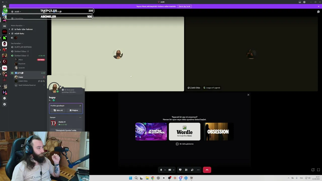The height and width of the screenshot is (181, 322).
Task: Open the 'pg' server in server list
Action: tap(4, 26)
